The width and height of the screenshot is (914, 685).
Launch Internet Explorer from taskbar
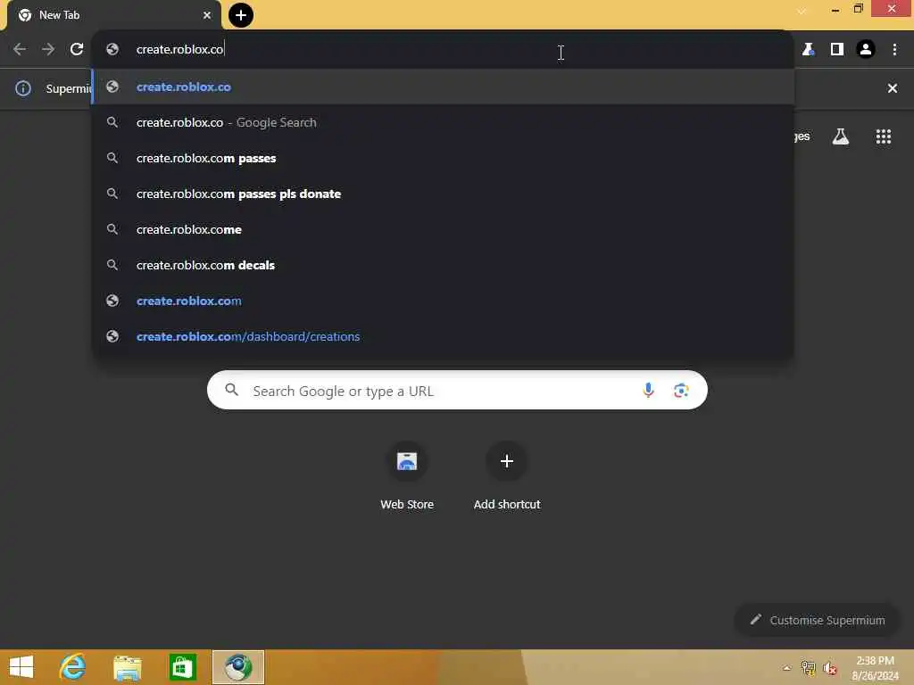[73, 667]
